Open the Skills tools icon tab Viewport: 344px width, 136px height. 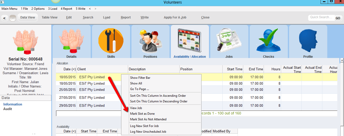point(111,41)
